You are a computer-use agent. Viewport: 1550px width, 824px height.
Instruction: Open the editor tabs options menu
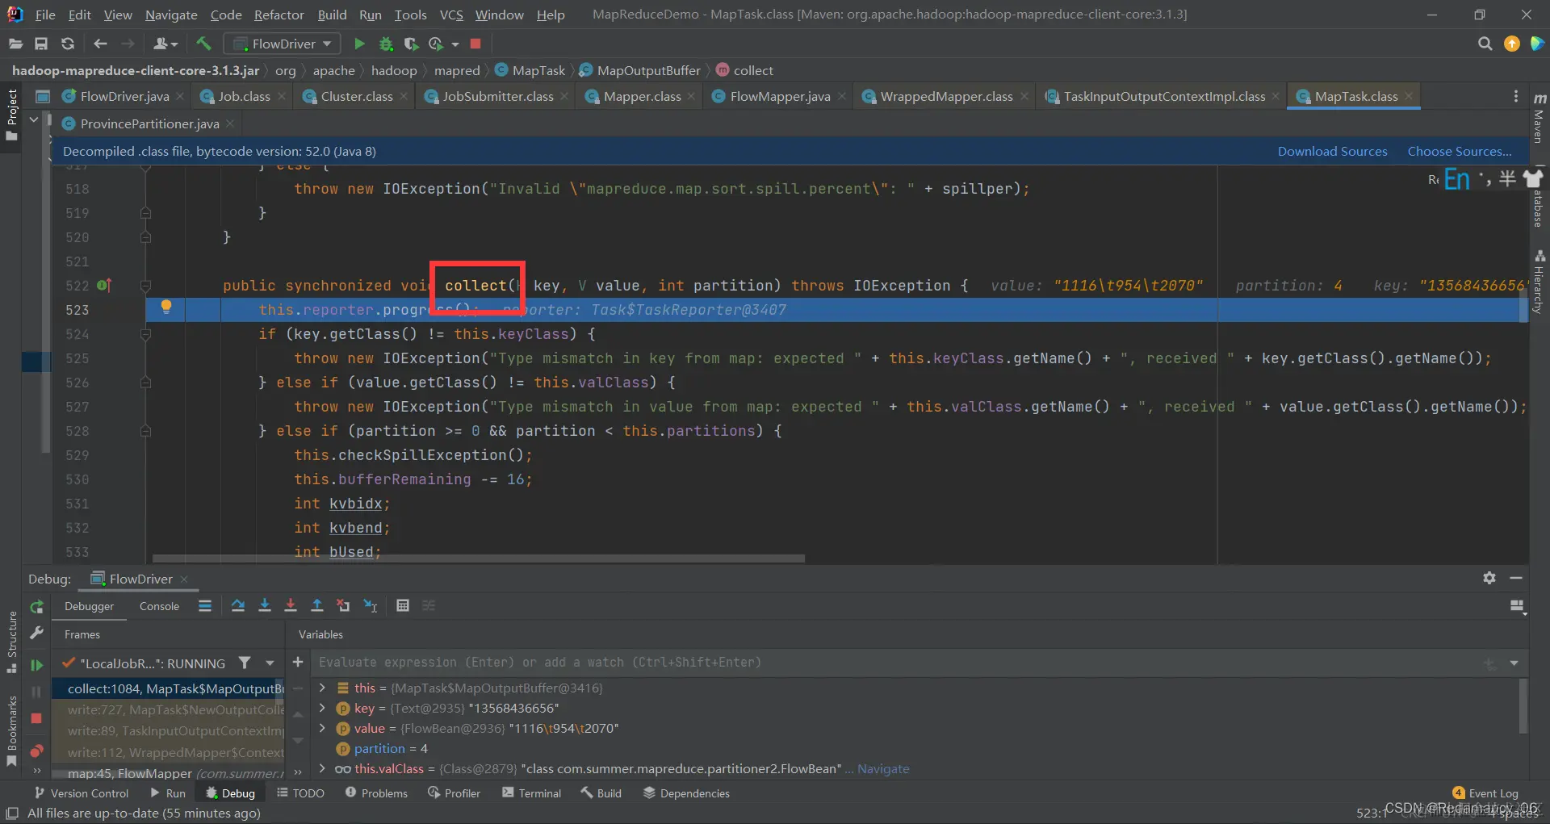(1516, 96)
